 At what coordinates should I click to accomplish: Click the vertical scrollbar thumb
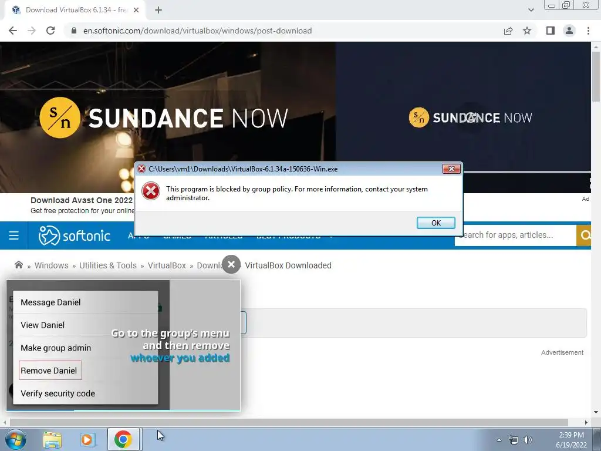click(x=596, y=76)
